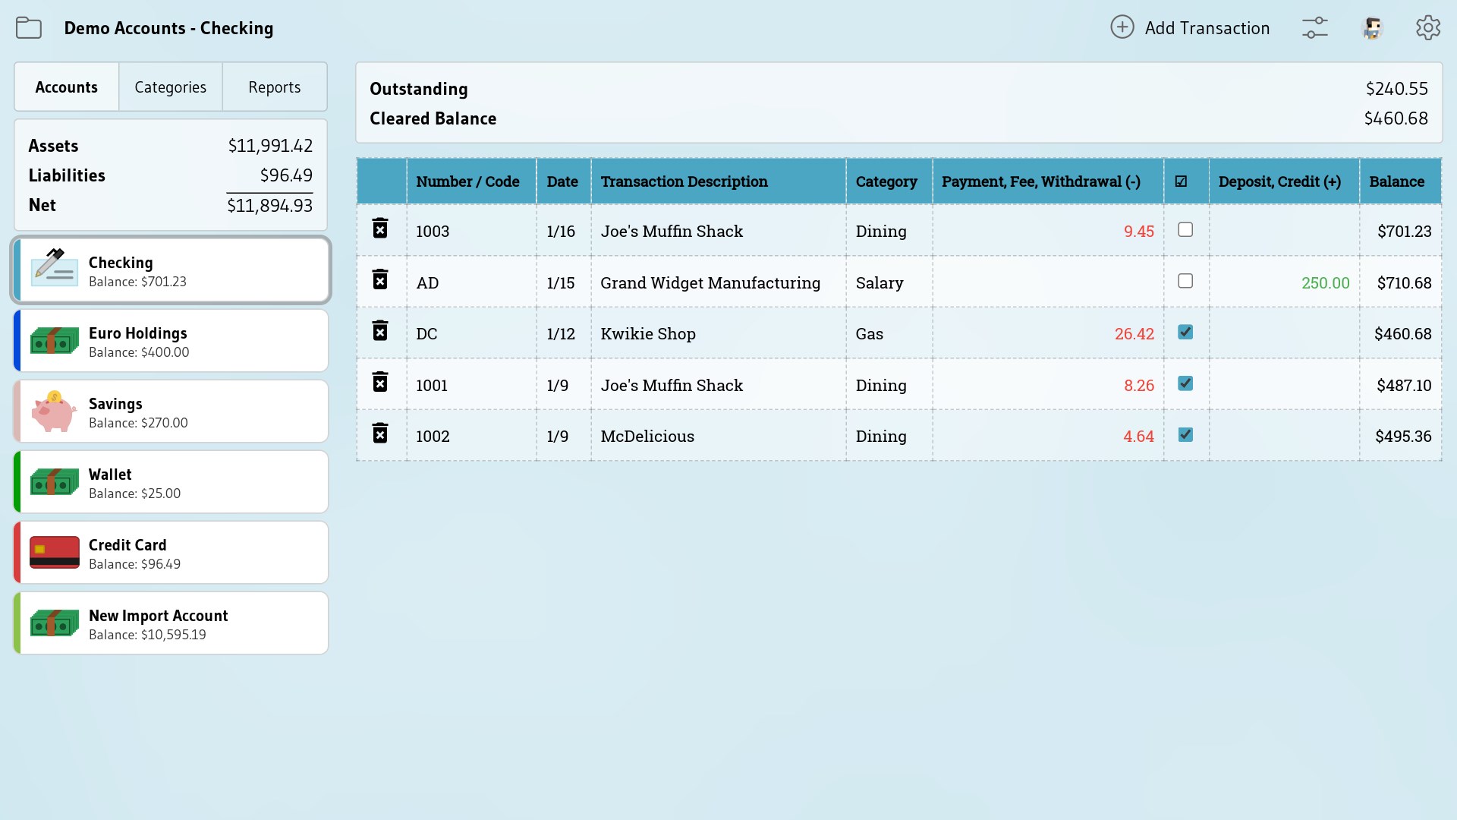Switch to the Categories tab

[170, 87]
